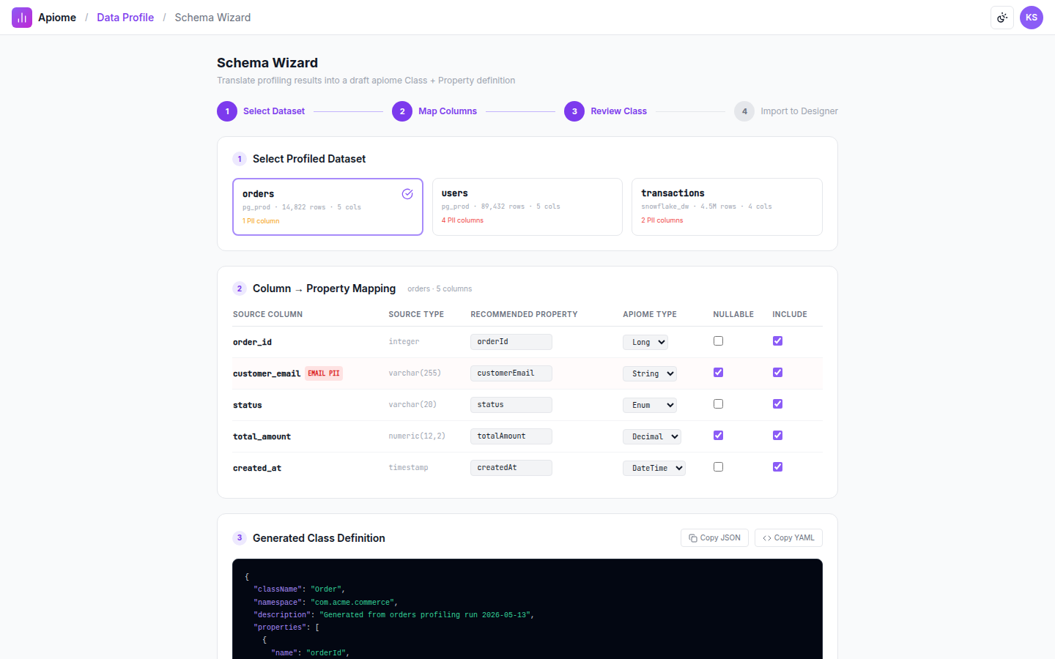This screenshot has width=1055, height=659.
Task: Click the Copy JSON clipboard icon
Action: pyautogui.click(x=693, y=538)
